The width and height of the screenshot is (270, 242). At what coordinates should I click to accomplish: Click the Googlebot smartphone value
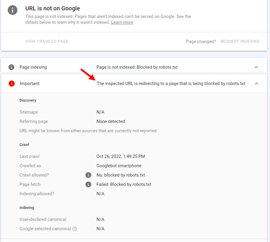click(x=119, y=166)
